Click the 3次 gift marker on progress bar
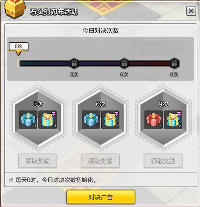Screen dimensions: 200x207 [x=74, y=64]
